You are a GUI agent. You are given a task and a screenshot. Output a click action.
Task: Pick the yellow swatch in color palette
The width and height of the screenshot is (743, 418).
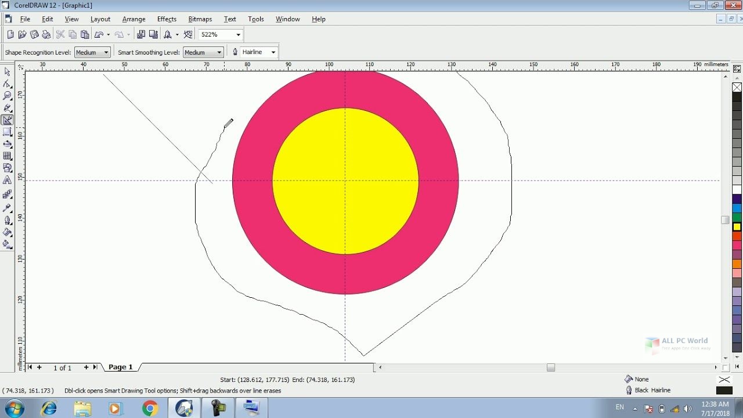click(737, 227)
